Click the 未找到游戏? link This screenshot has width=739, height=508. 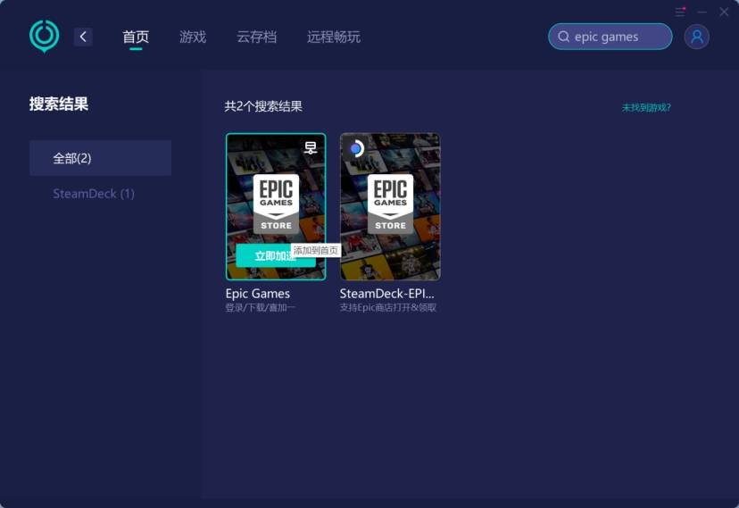[646, 107]
